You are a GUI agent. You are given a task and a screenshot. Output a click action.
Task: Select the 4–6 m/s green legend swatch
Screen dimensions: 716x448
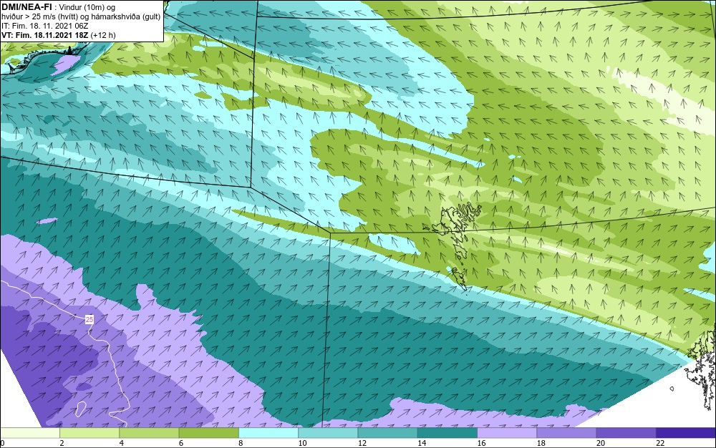click(x=150, y=433)
